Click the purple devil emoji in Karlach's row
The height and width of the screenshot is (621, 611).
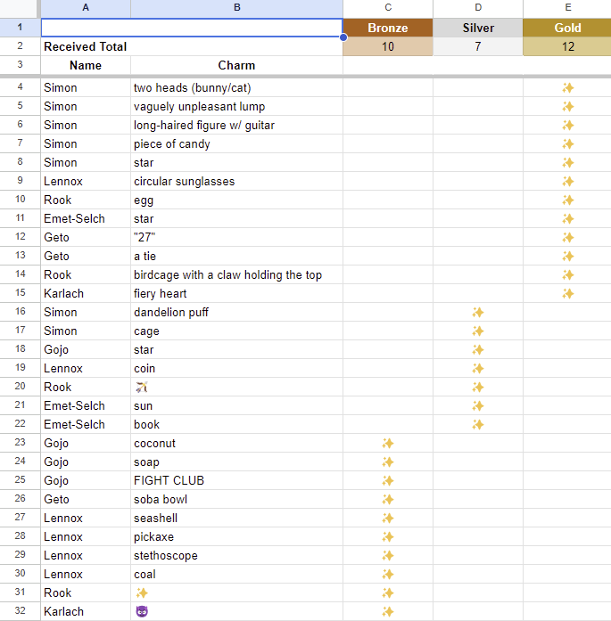(142, 611)
